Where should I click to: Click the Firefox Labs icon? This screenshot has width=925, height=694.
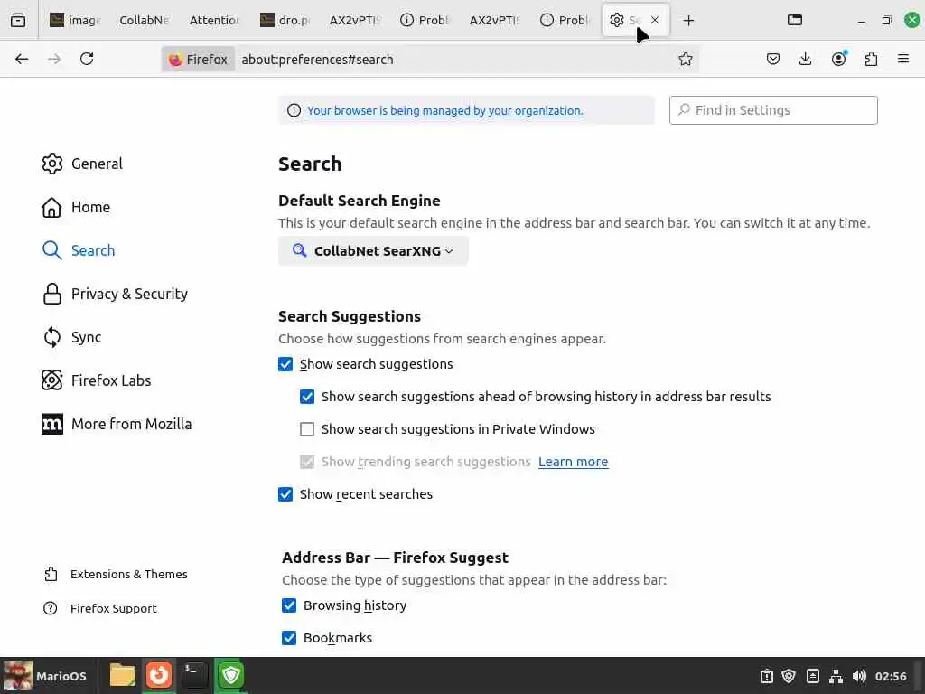click(x=51, y=380)
